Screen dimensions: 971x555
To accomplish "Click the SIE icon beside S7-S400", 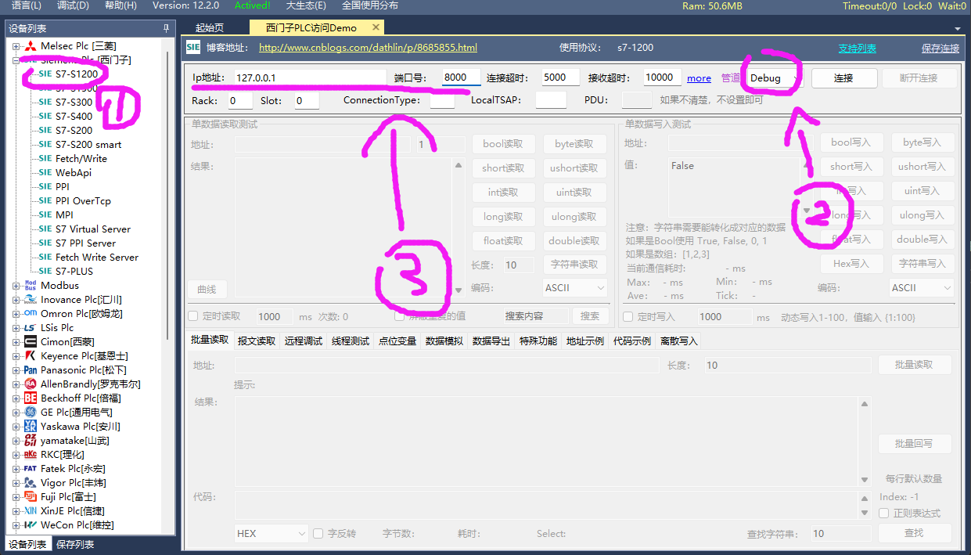I will 45,116.
